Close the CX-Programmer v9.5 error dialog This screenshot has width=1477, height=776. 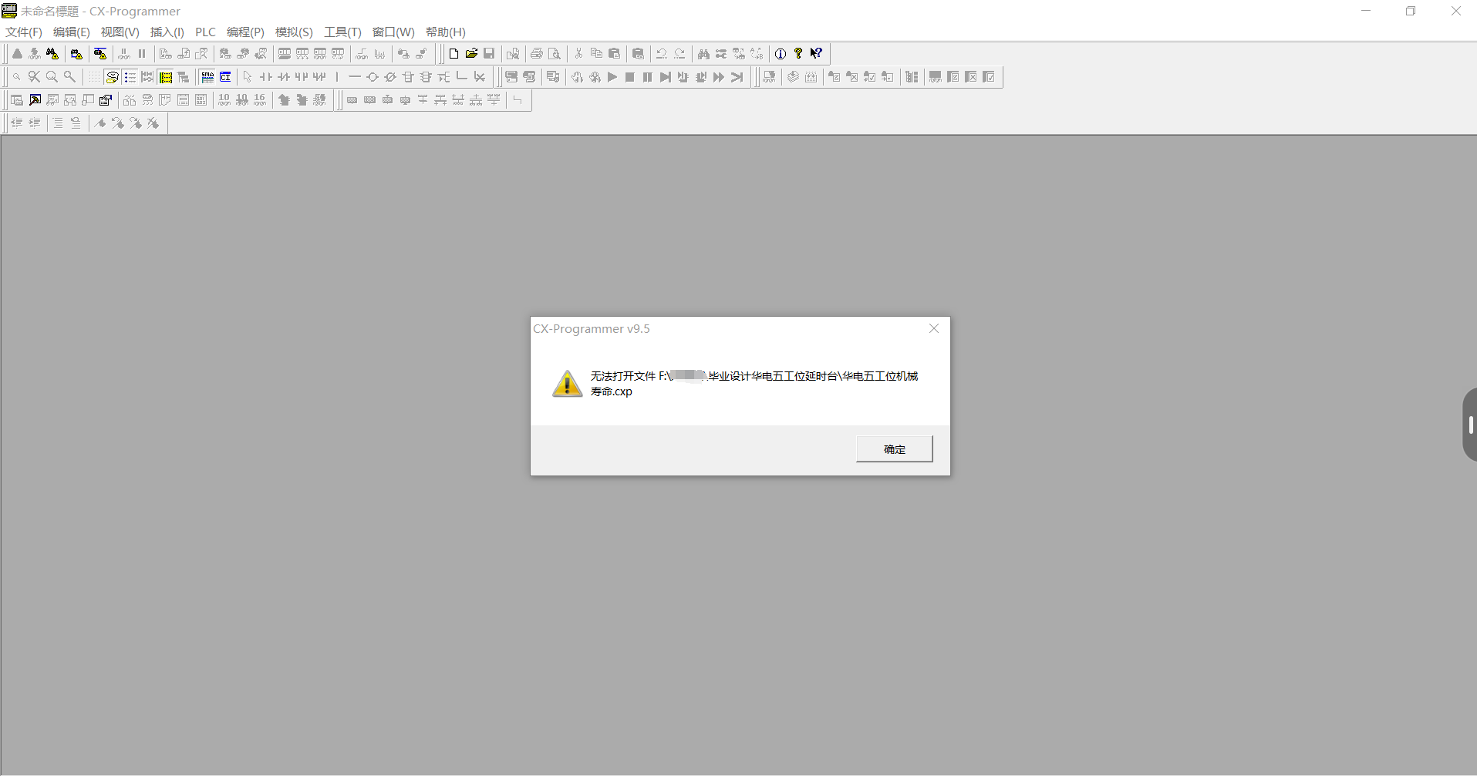pyautogui.click(x=934, y=328)
